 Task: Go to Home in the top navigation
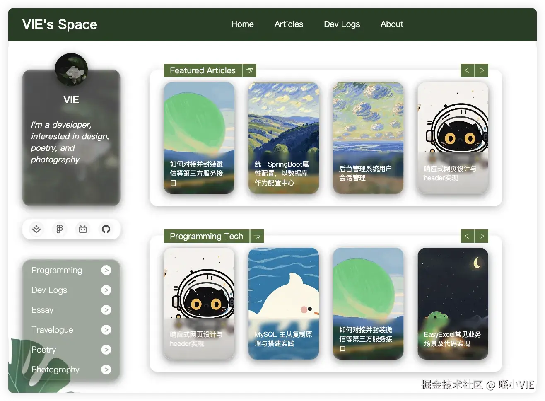pyautogui.click(x=242, y=24)
